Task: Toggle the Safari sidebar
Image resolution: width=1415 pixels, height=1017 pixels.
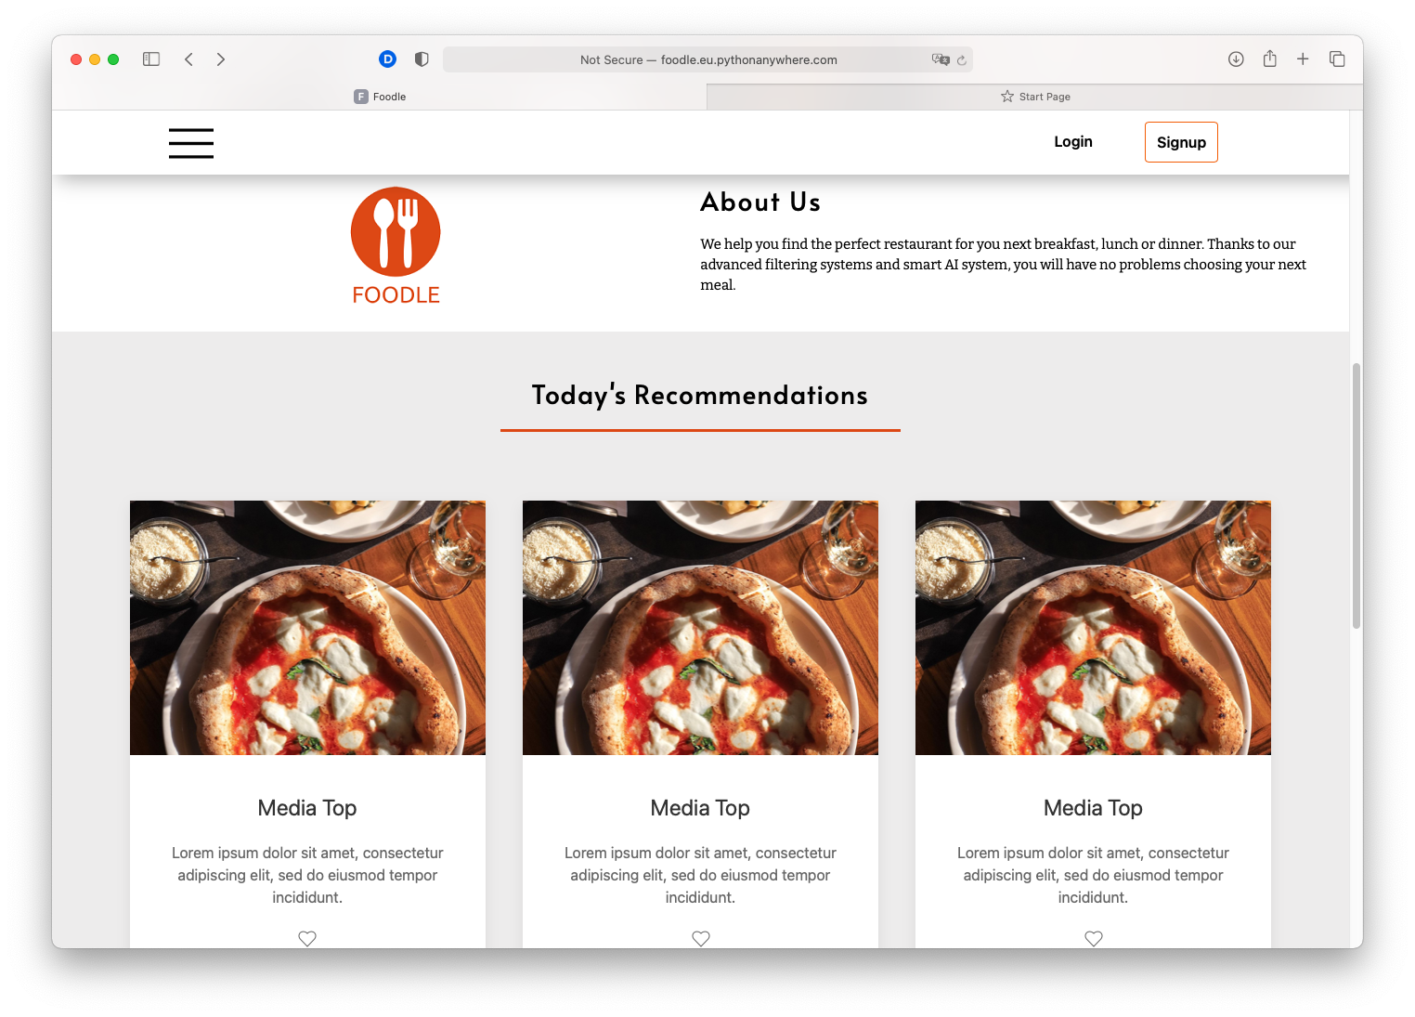Action: click(x=151, y=59)
